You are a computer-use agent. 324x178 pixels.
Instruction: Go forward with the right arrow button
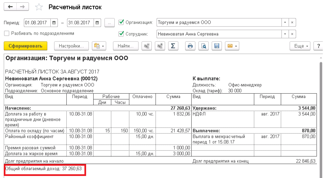(x=22, y=7)
